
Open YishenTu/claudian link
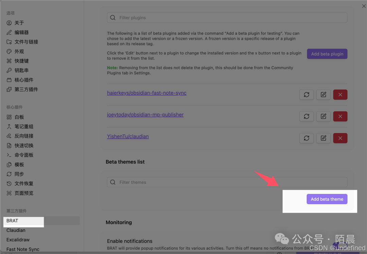click(128, 137)
